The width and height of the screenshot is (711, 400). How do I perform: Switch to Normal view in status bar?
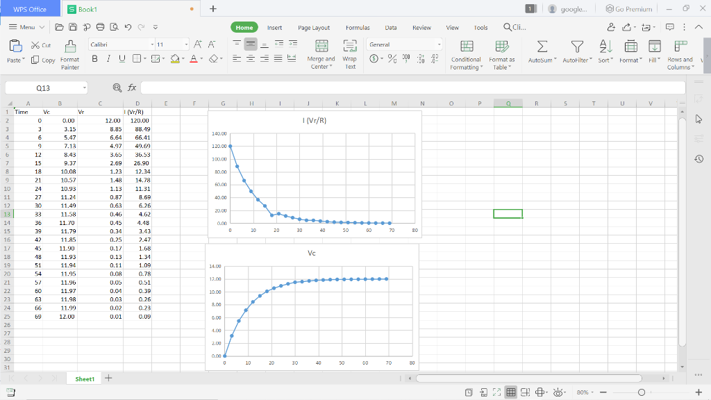coord(511,392)
